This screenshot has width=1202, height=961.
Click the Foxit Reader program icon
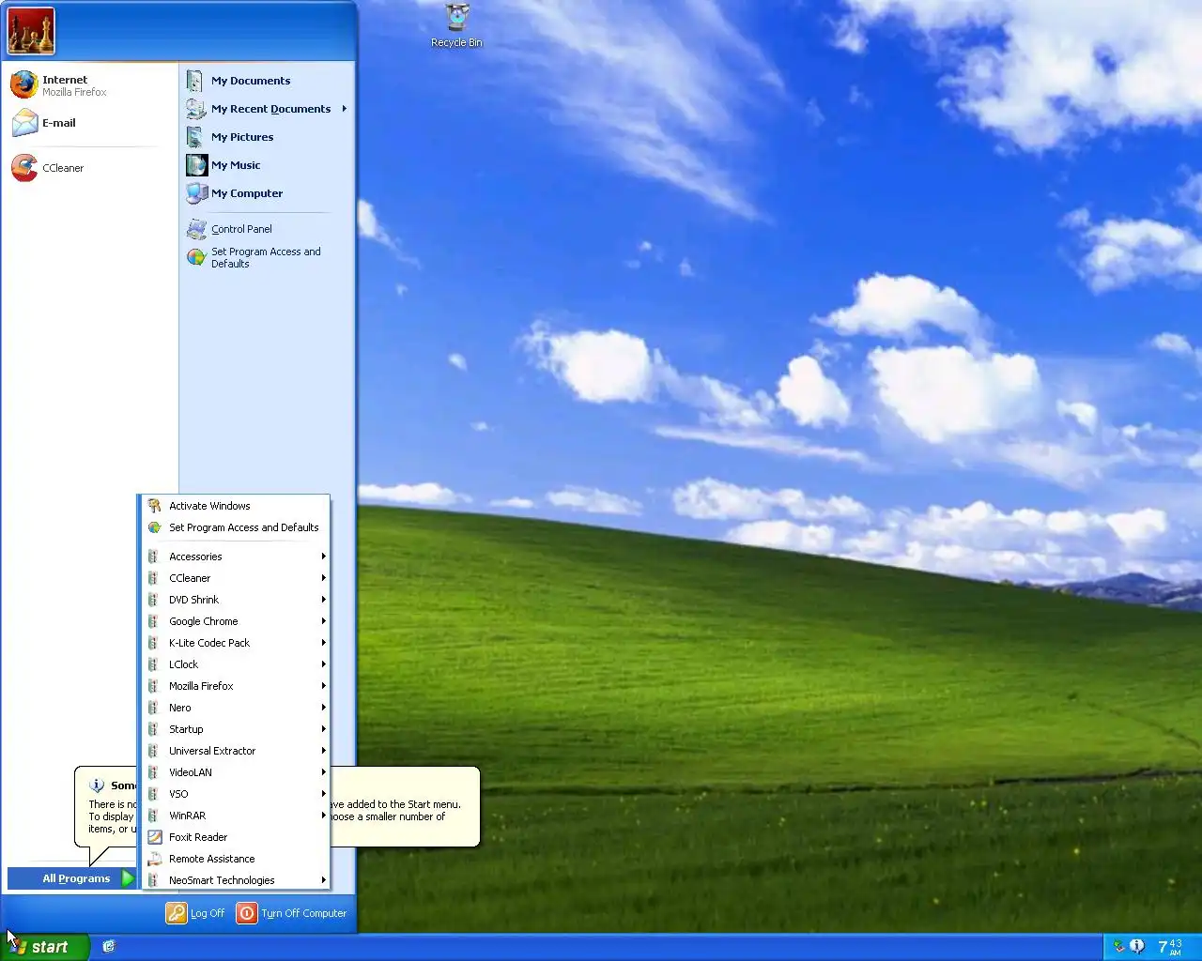tap(155, 837)
